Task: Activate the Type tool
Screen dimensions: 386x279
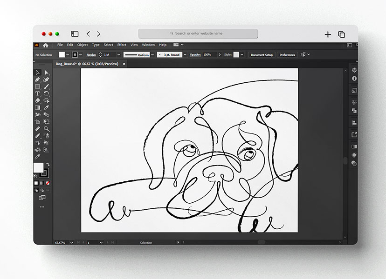Action: [x=38, y=93]
